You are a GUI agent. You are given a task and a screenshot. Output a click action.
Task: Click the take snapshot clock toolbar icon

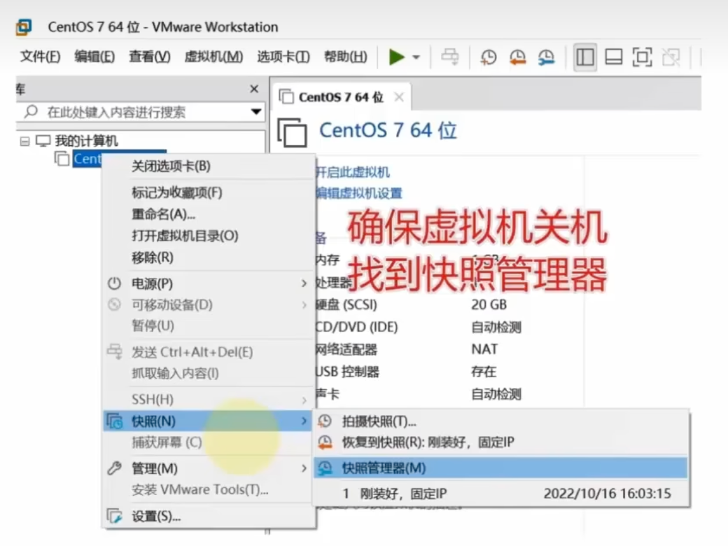pyautogui.click(x=489, y=57)
